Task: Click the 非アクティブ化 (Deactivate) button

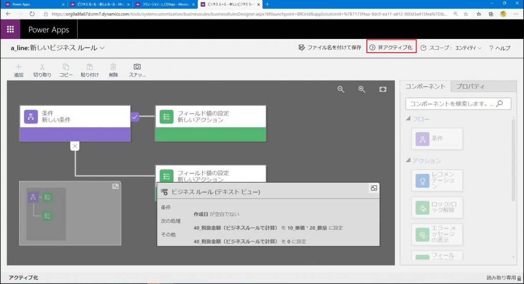Action: coord(391,48)
